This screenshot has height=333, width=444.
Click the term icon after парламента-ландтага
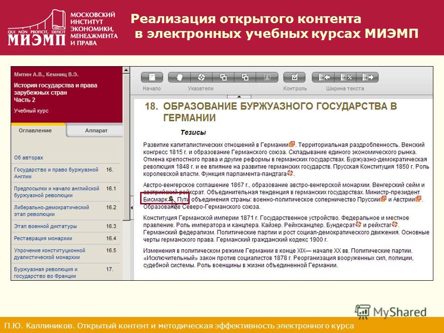point(290,173)
